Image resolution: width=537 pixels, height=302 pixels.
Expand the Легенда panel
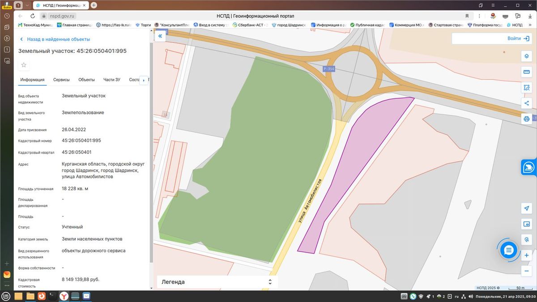[217, 282]
